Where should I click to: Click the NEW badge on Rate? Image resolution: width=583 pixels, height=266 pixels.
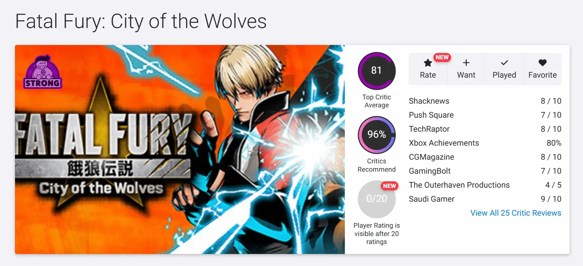(x=442, y=57)
